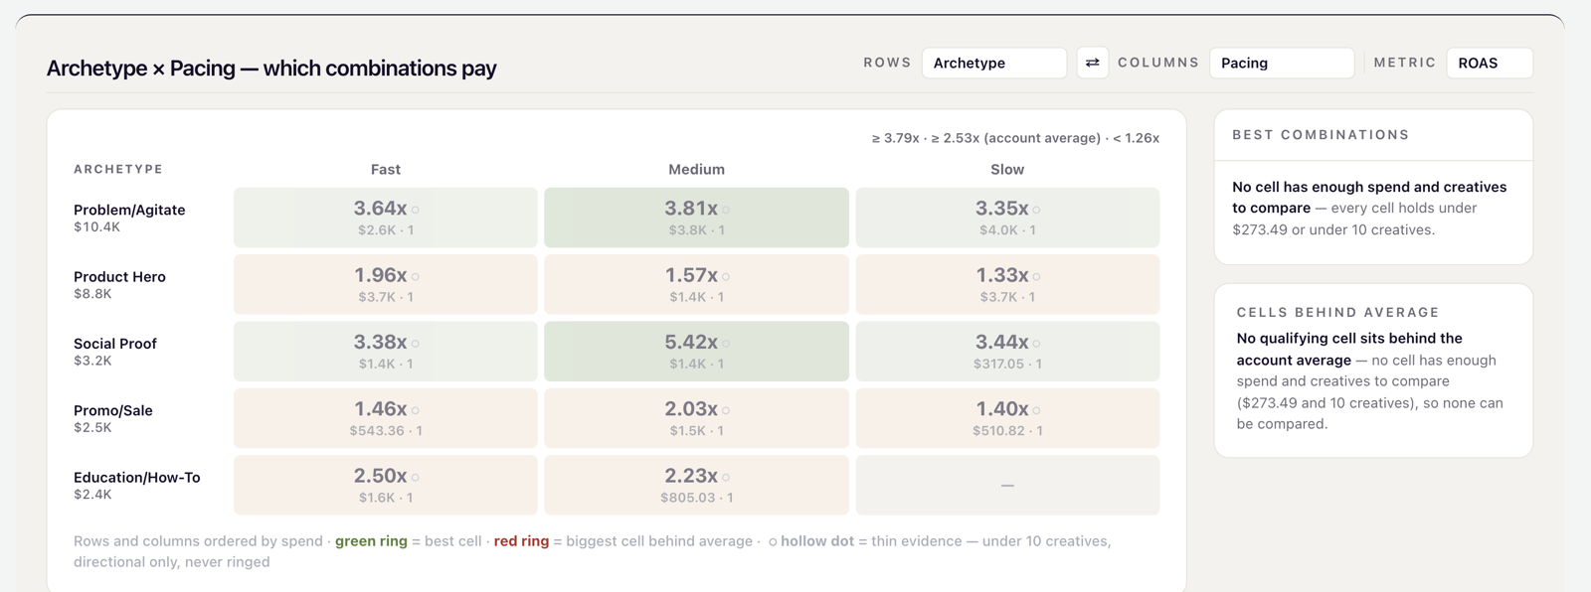1591x592 pixels.
Task: Open the Social Proof Slow cell 3.44x
Action: coord(1007,352)
